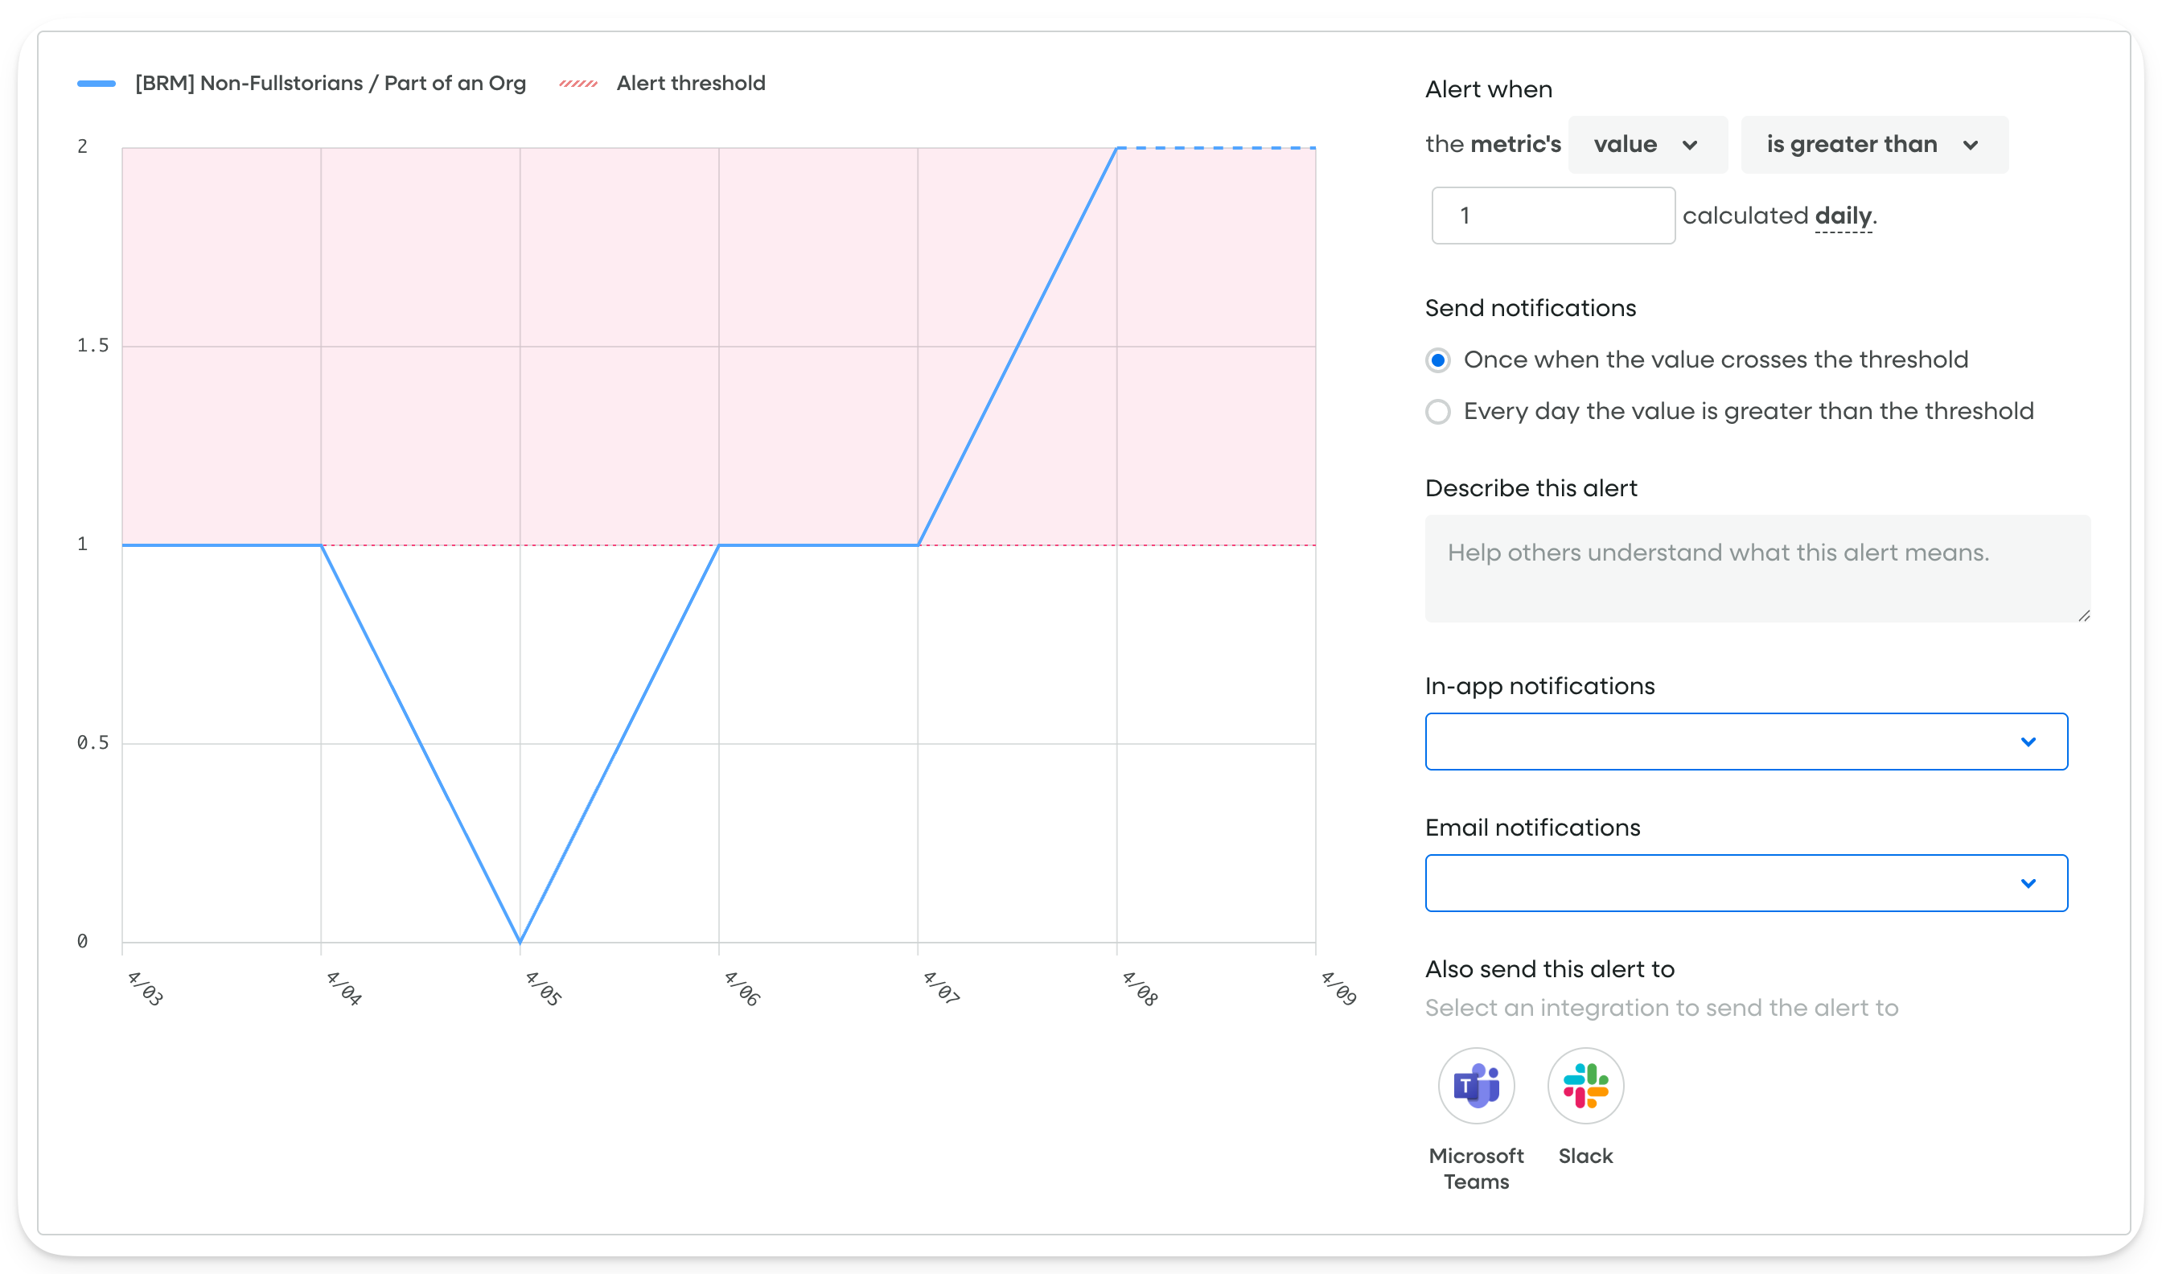Click the Slack integration icon

(x=1585, y=1086)
